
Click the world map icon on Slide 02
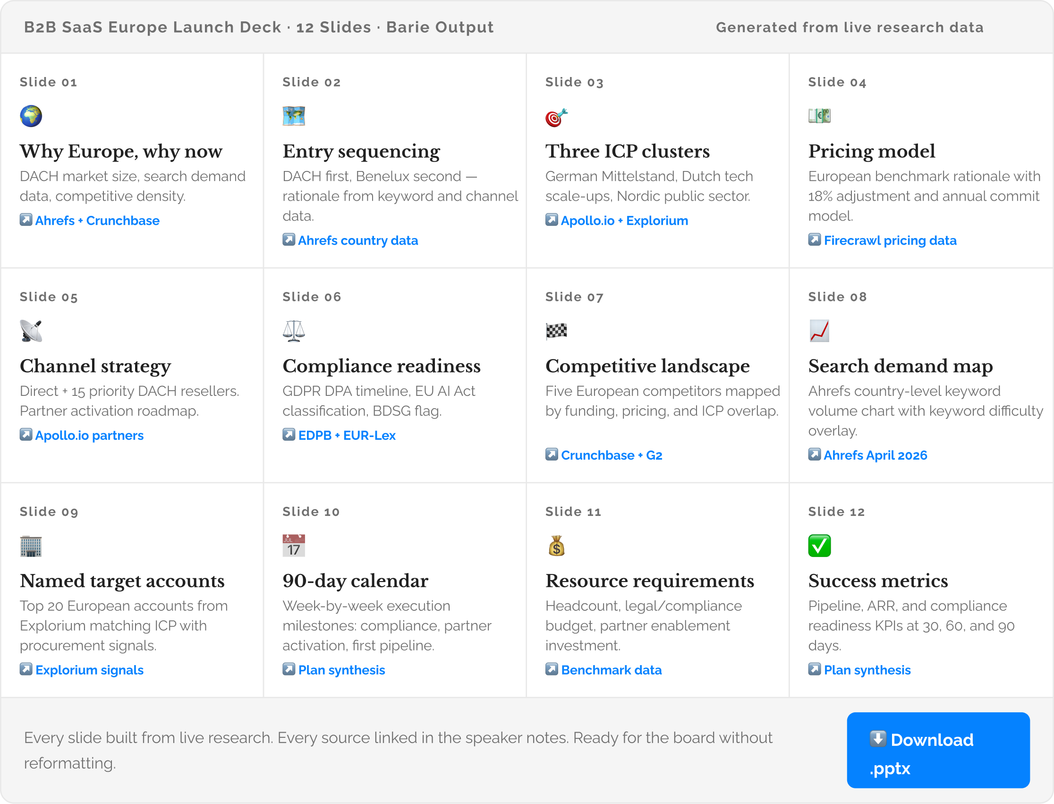tap(294, 116)
